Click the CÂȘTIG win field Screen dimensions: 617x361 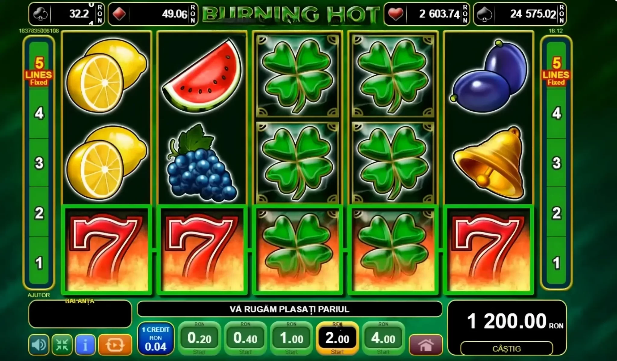coord(506,349)
